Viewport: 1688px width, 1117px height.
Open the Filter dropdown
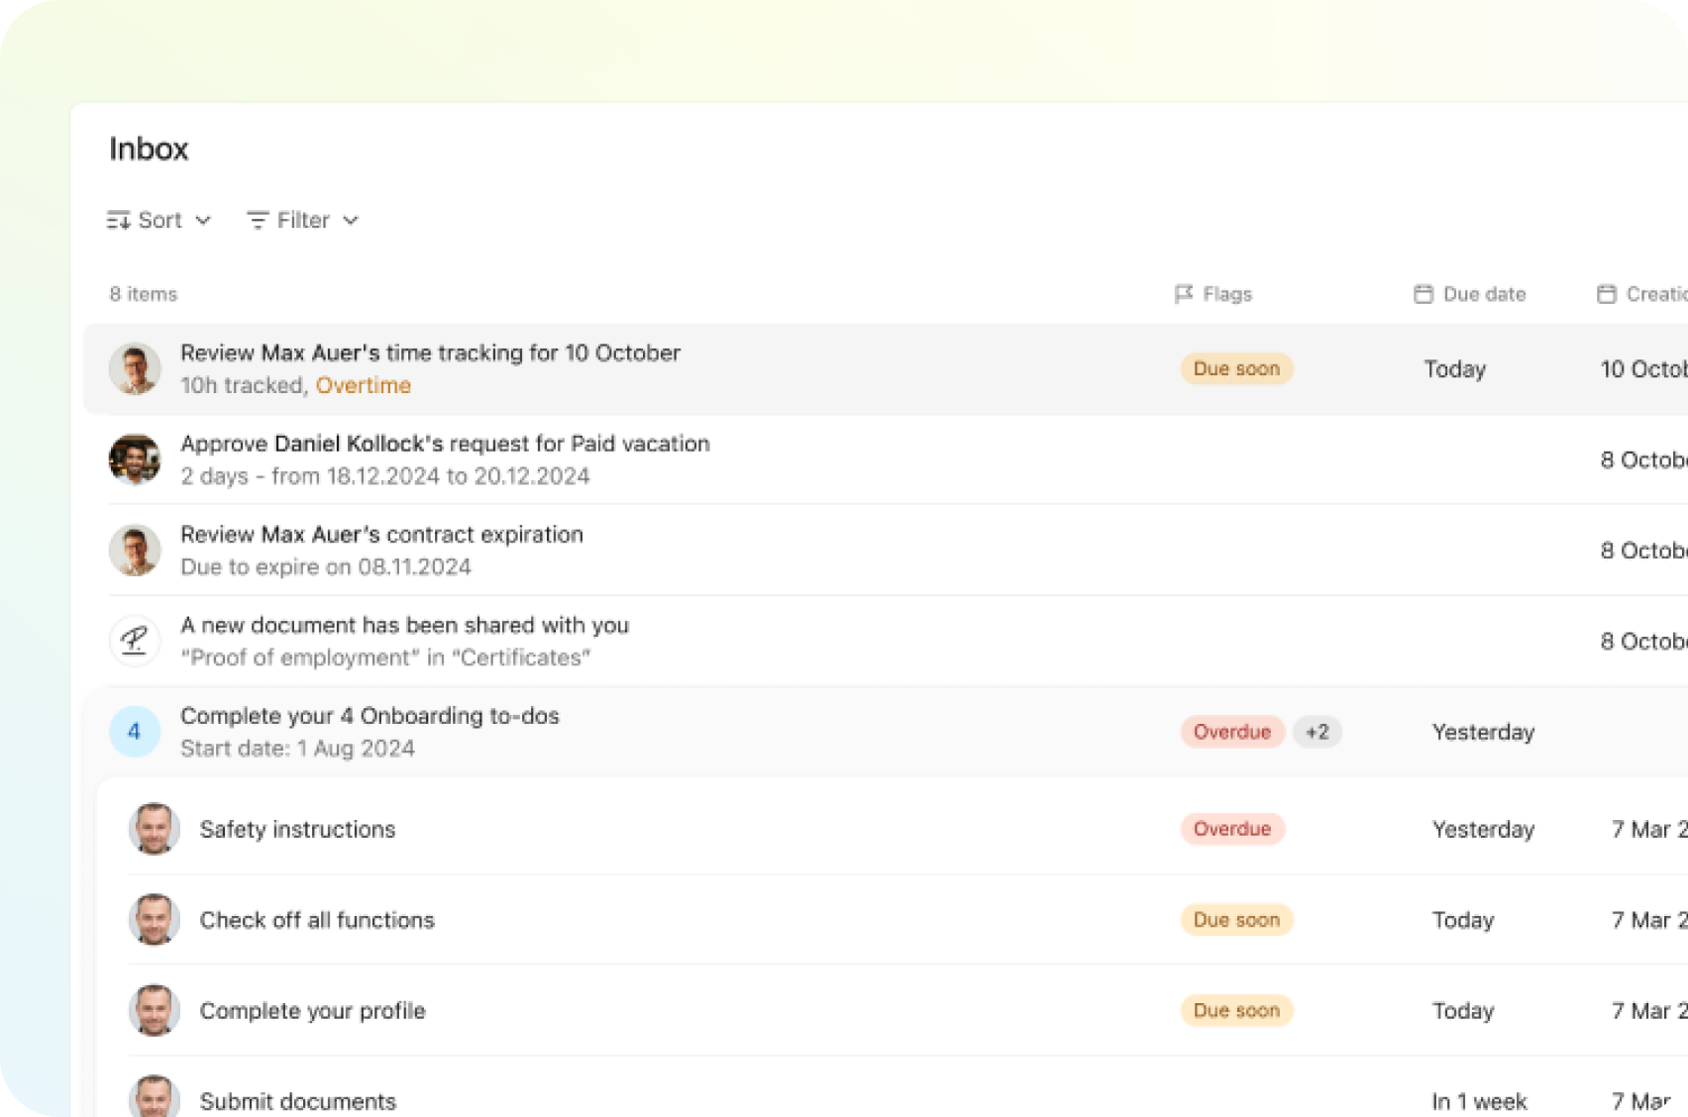click(x=302, y=220)
